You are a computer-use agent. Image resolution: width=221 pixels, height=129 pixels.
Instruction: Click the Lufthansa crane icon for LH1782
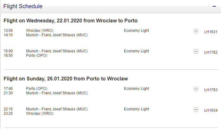click(x=196, y=51)
